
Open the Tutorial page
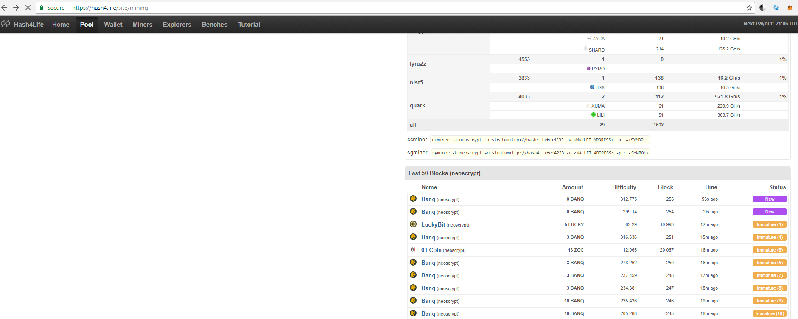point(249,25)
